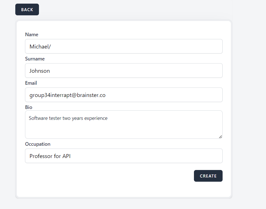The width and height of the screenshot is (266, 209).
Task: Click the Back button
Action: point(27,9)
